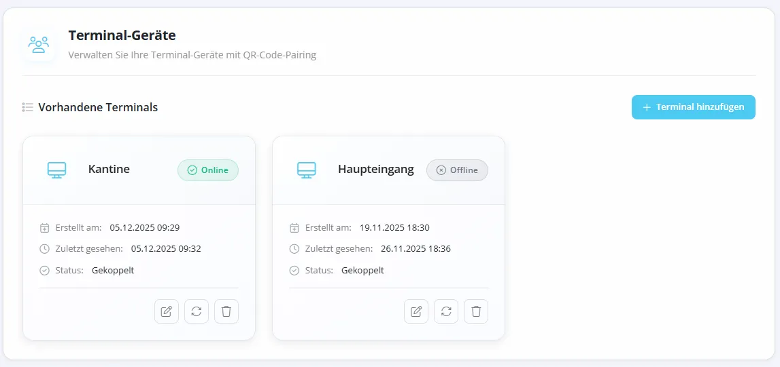Screen dimensions: 780x367
Task: Click the green Online badge on Kantine
Action: [x=208, y=170]
